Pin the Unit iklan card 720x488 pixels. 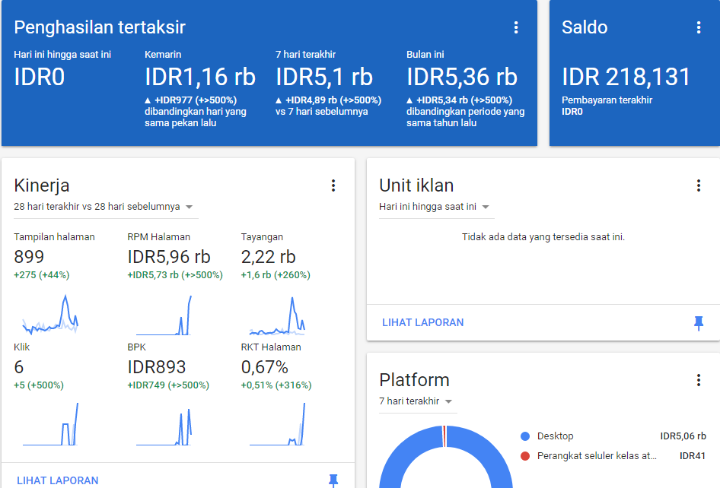699,323
